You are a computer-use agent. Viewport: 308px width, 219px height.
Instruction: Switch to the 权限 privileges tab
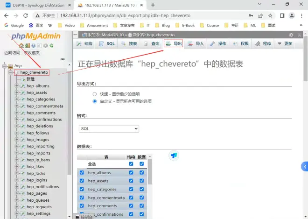pyautogui.click(x=241, y=43)
